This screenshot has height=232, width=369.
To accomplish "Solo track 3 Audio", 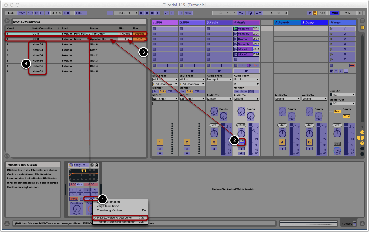I will click(x=214, y=149).
